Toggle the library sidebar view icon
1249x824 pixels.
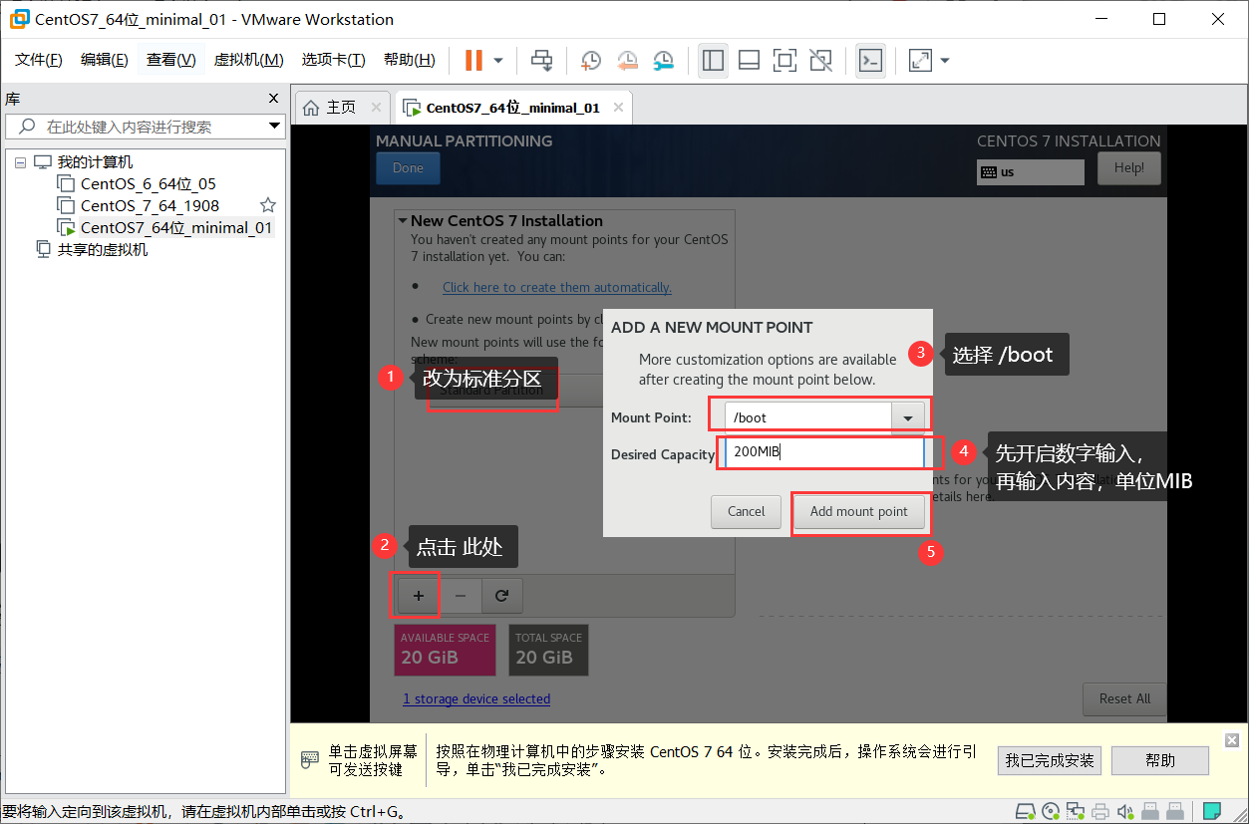[x=713, y=61]
